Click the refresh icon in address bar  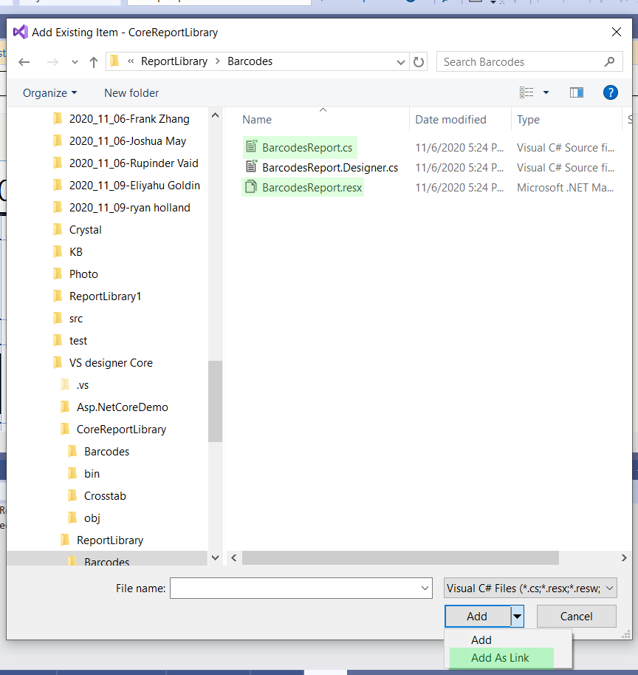click(418, 61)
